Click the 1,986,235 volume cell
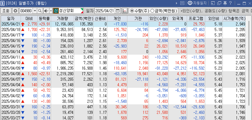The image size is (252, 120). [x=63, y=68]
